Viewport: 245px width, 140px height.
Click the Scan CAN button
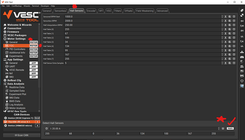pyautogui.click(x=22, y=135)
